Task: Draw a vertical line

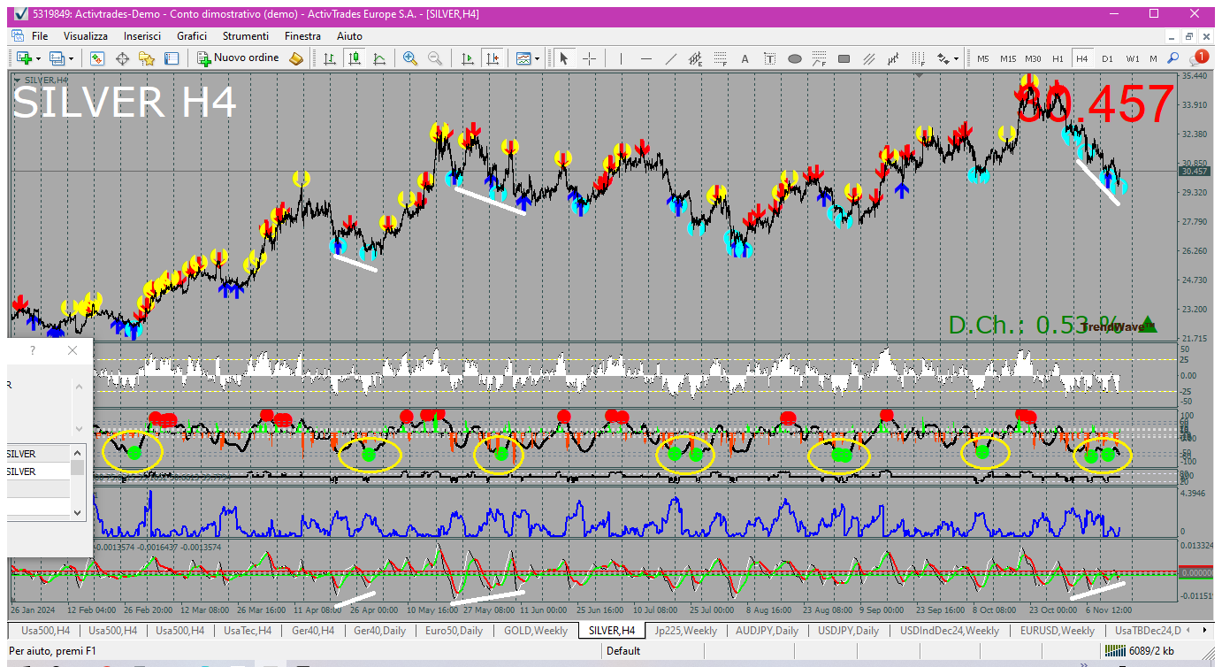Action: 622,58
